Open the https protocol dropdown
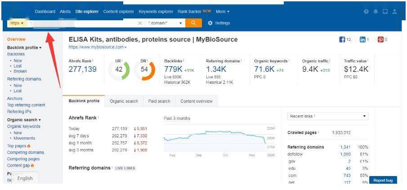407x190 pixels. click(17, 23)
